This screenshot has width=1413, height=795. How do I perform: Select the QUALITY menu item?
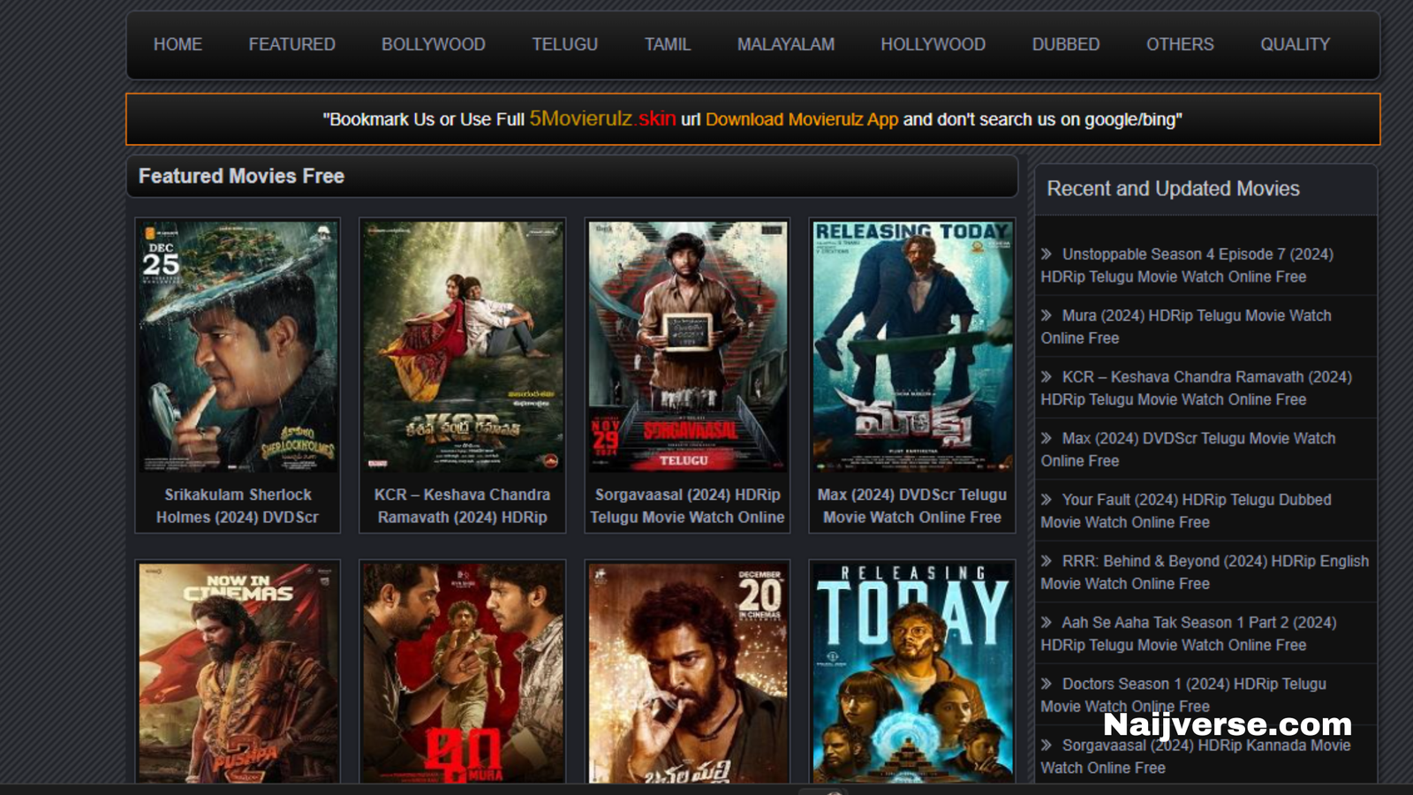(x=1295, y=44)
